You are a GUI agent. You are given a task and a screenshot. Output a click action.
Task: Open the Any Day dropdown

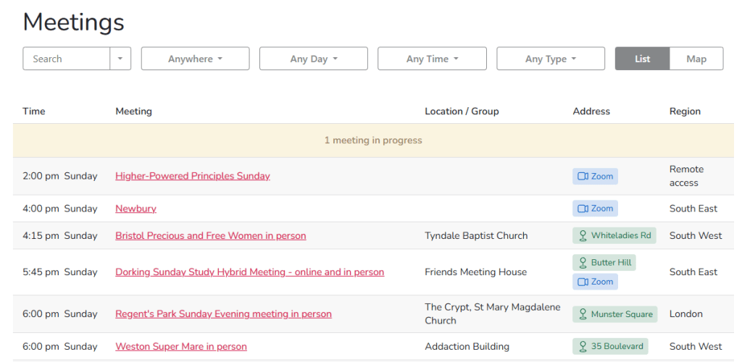click(313, 59)
